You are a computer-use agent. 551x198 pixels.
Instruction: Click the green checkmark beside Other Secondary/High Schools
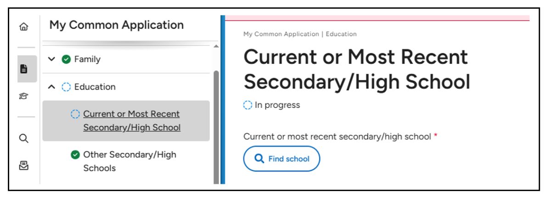click(75, 155)
